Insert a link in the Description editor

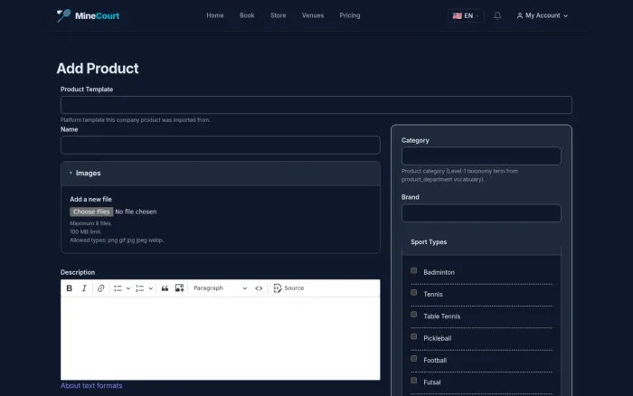pos(101,288)
